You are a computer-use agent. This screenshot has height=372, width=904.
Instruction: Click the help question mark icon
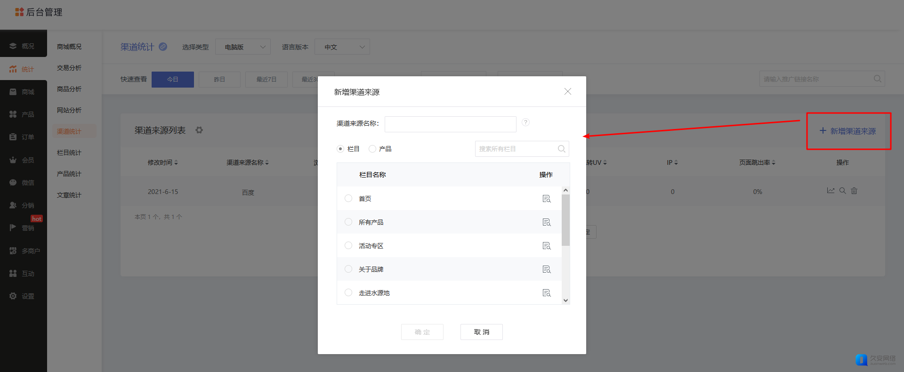coord(525,122)
